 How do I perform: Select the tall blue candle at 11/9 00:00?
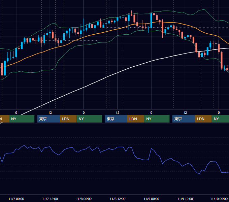pyautogui.click(x=151, y=21)
